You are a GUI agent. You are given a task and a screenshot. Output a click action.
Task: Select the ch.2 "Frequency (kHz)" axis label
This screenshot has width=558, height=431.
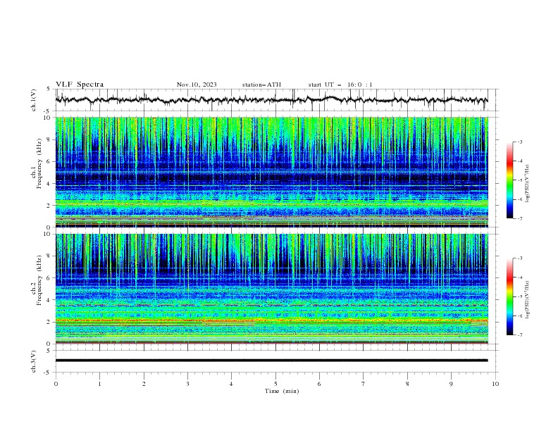click(x=39, y=280)
